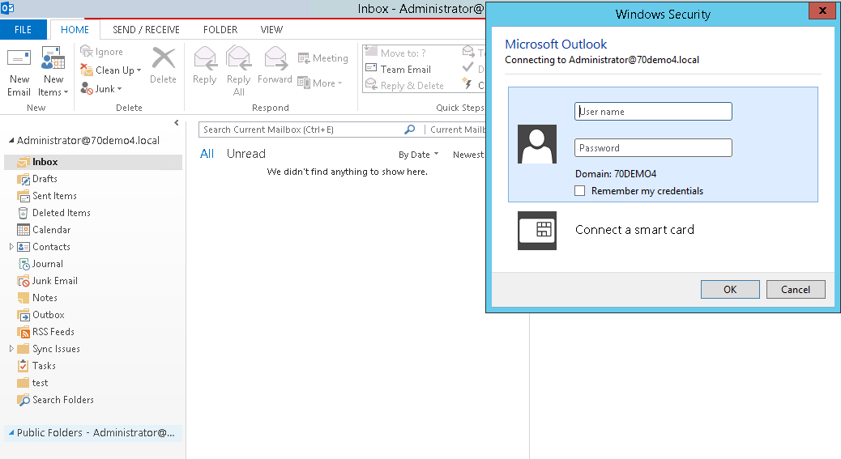The image size is (841, 459).
Task: Click the user avatar credential tile
Action: [x=537, y=144]
